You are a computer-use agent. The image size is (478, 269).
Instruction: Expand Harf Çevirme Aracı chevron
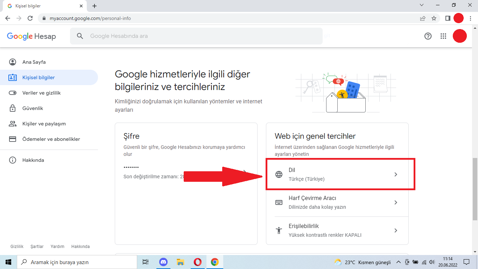coord(396,202)
